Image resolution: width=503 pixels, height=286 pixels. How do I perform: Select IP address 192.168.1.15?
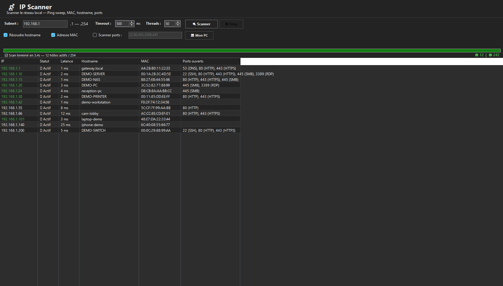[x=12, y=80]
